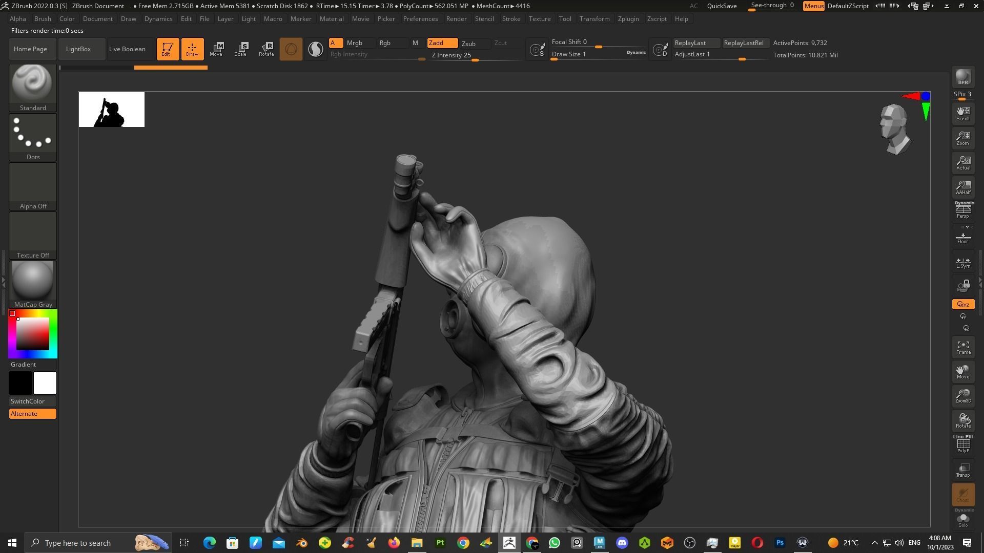Enable Rgb paint mode
The width and height of the screenshot is (984, 553).
click(x=393, y=43)
